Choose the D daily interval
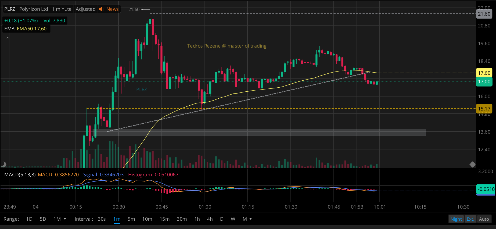The image size is (496, 229). click(222, 219)
